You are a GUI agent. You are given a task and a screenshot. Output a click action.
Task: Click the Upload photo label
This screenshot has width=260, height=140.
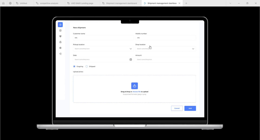pyautogui.click(x=78, y=72)
